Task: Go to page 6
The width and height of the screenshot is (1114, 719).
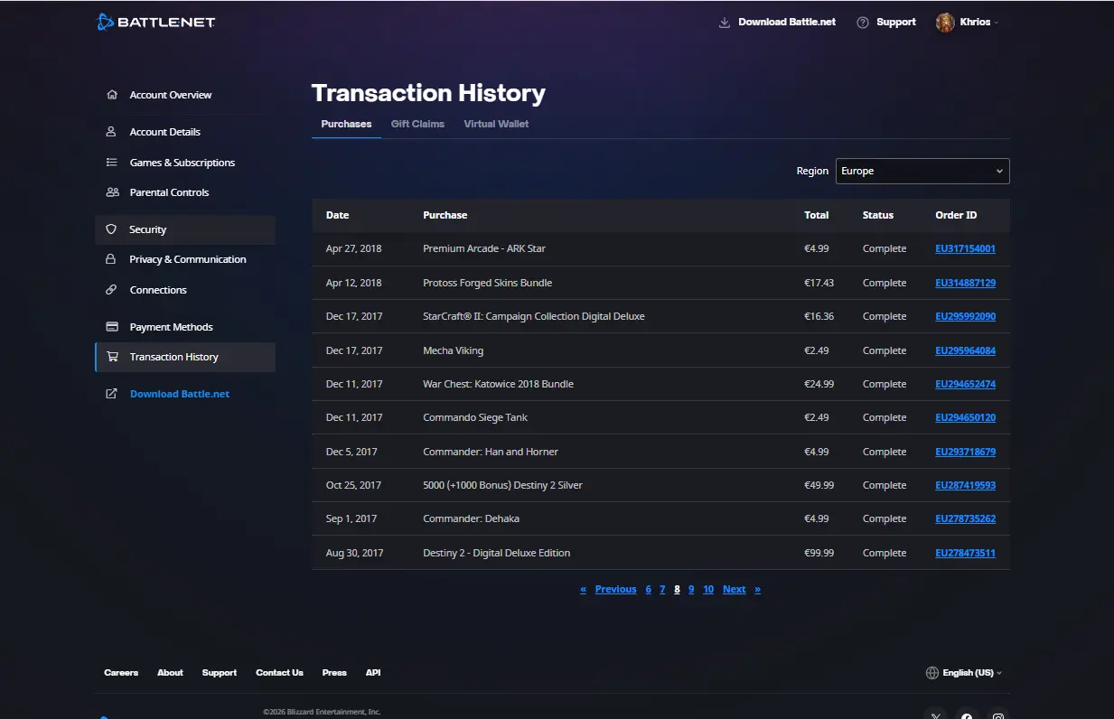Action: pos(648,589)
